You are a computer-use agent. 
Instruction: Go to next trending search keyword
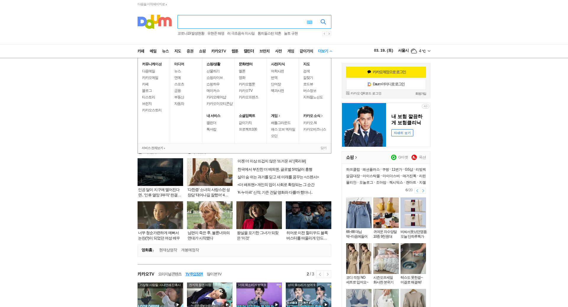click(x=329, y=34)
